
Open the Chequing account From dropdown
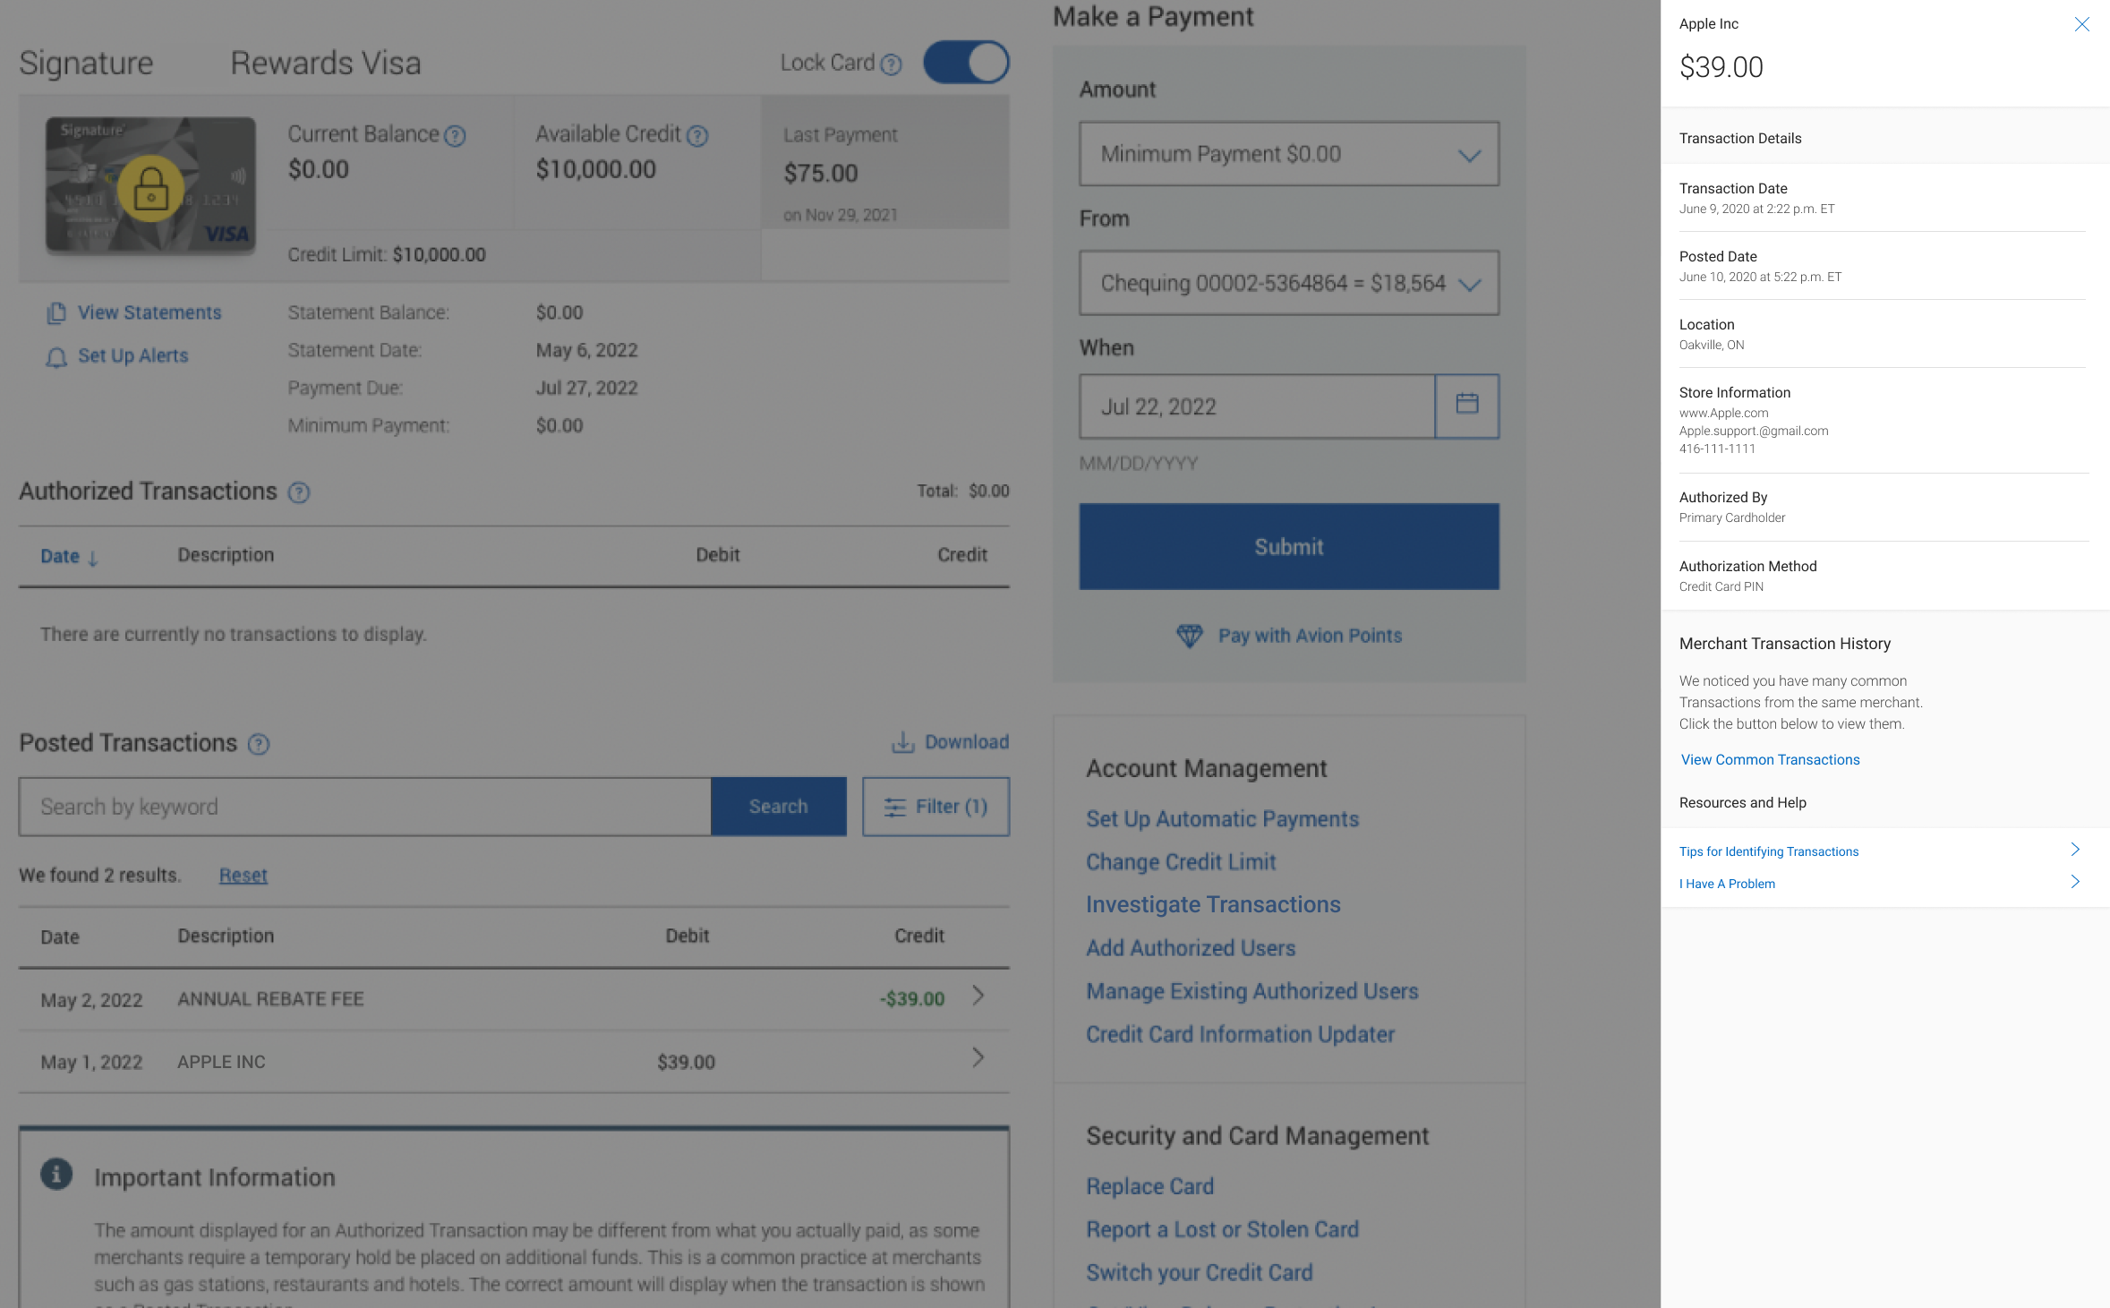(x=1288, y=283)
